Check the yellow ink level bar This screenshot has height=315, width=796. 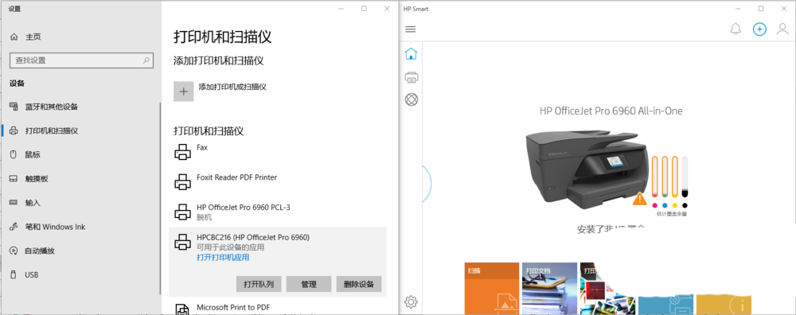[x=675, y=177]
